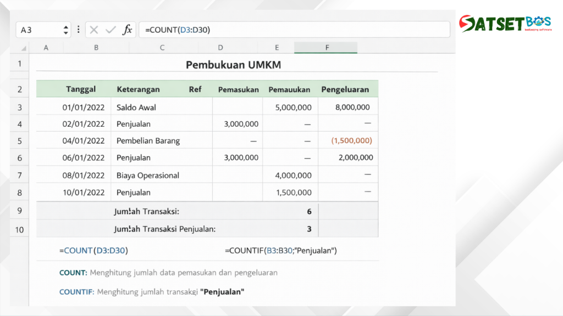The height and width of the screenshot is (316, 563).
Task: Click into the formula bar with =COUNT(D3:D30)
Action: click(291, 30)
